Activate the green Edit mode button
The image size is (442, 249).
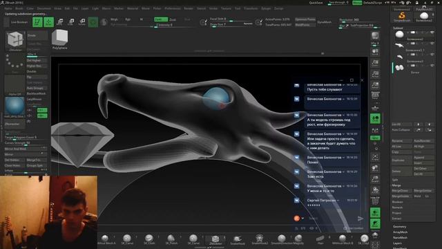(37, 22)
